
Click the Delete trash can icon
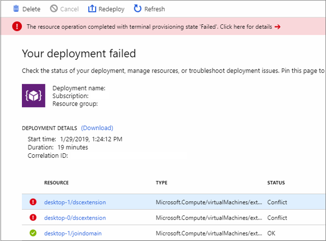point(16,9)
